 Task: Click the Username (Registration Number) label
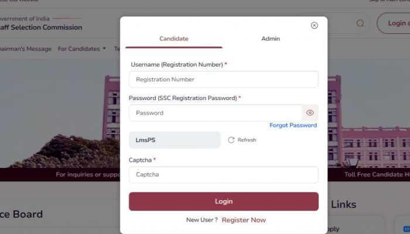(x=176, y=64)
